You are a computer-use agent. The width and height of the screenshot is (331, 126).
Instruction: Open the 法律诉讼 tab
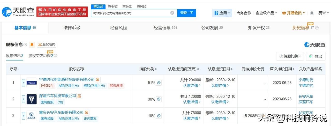(72, 28)
